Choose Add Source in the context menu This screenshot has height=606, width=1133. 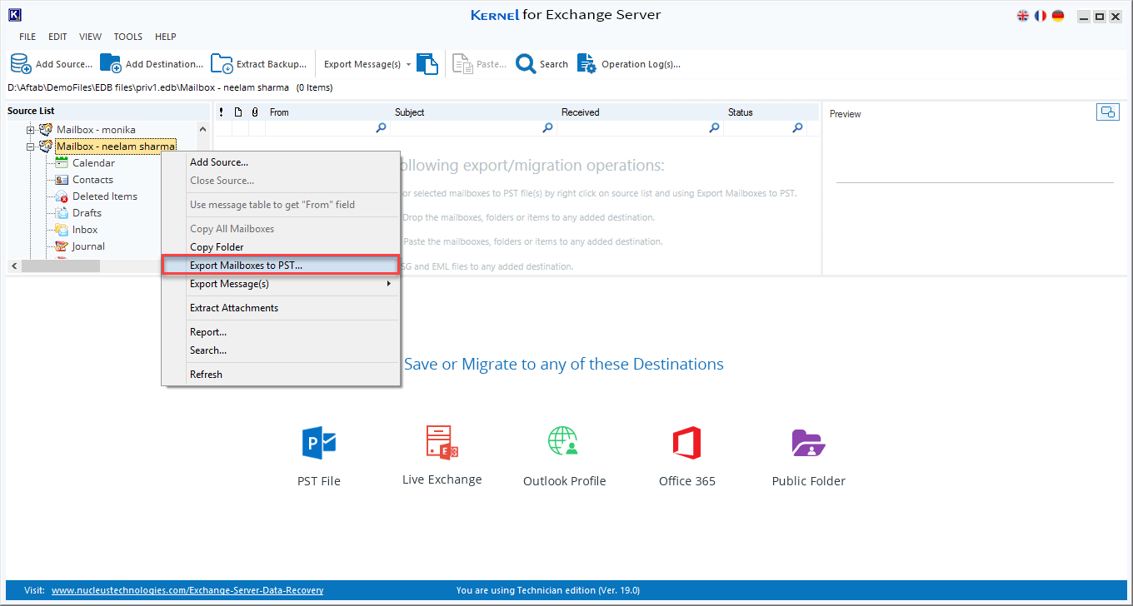click(281, 162)
